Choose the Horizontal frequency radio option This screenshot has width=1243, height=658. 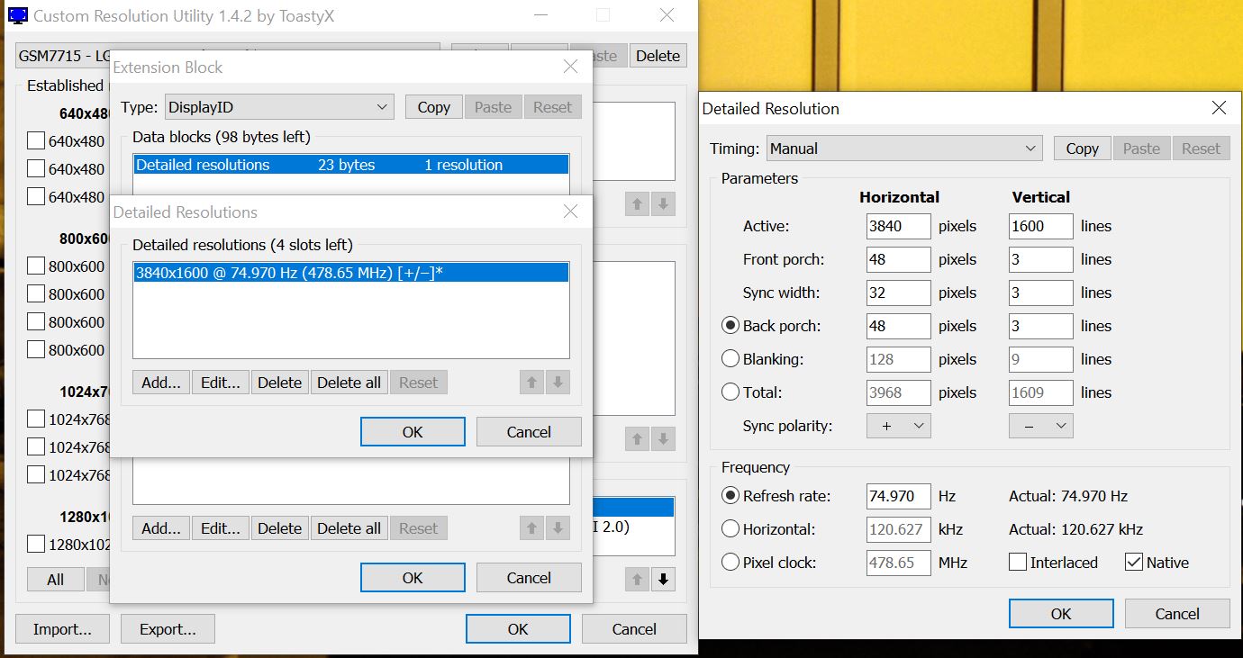click(730, 529)
